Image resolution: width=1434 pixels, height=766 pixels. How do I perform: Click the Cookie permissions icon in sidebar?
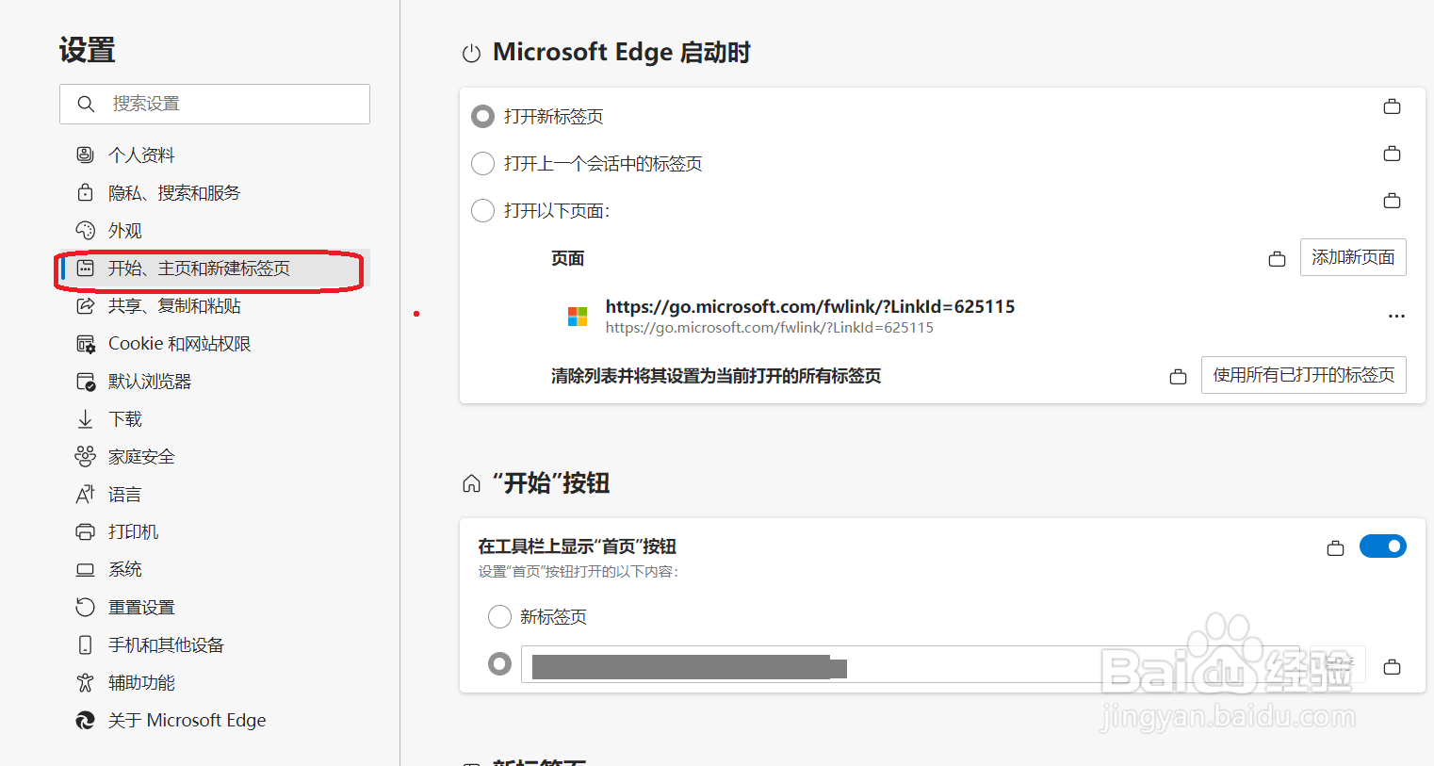(x=85, y=344)
